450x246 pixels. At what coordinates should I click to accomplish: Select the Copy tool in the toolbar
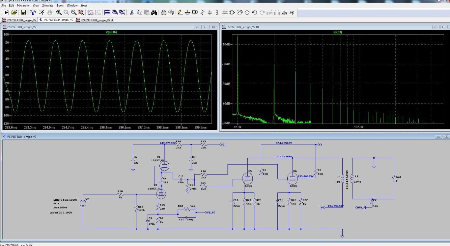tap(139, 12)
